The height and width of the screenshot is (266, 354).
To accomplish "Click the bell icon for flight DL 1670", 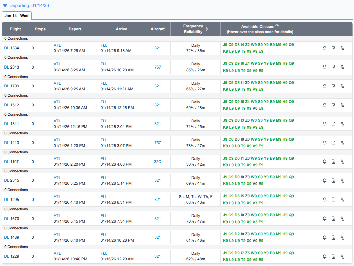I will click(x=324, y=218).
